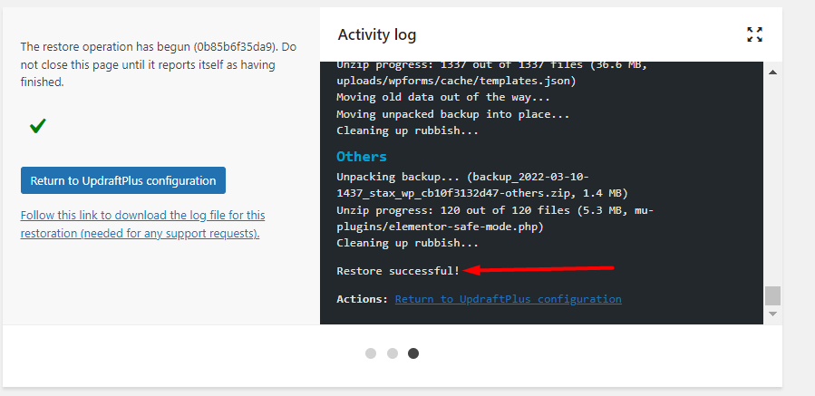Click the Restore successful! message
Screen dimensions: 815x396
398,271
